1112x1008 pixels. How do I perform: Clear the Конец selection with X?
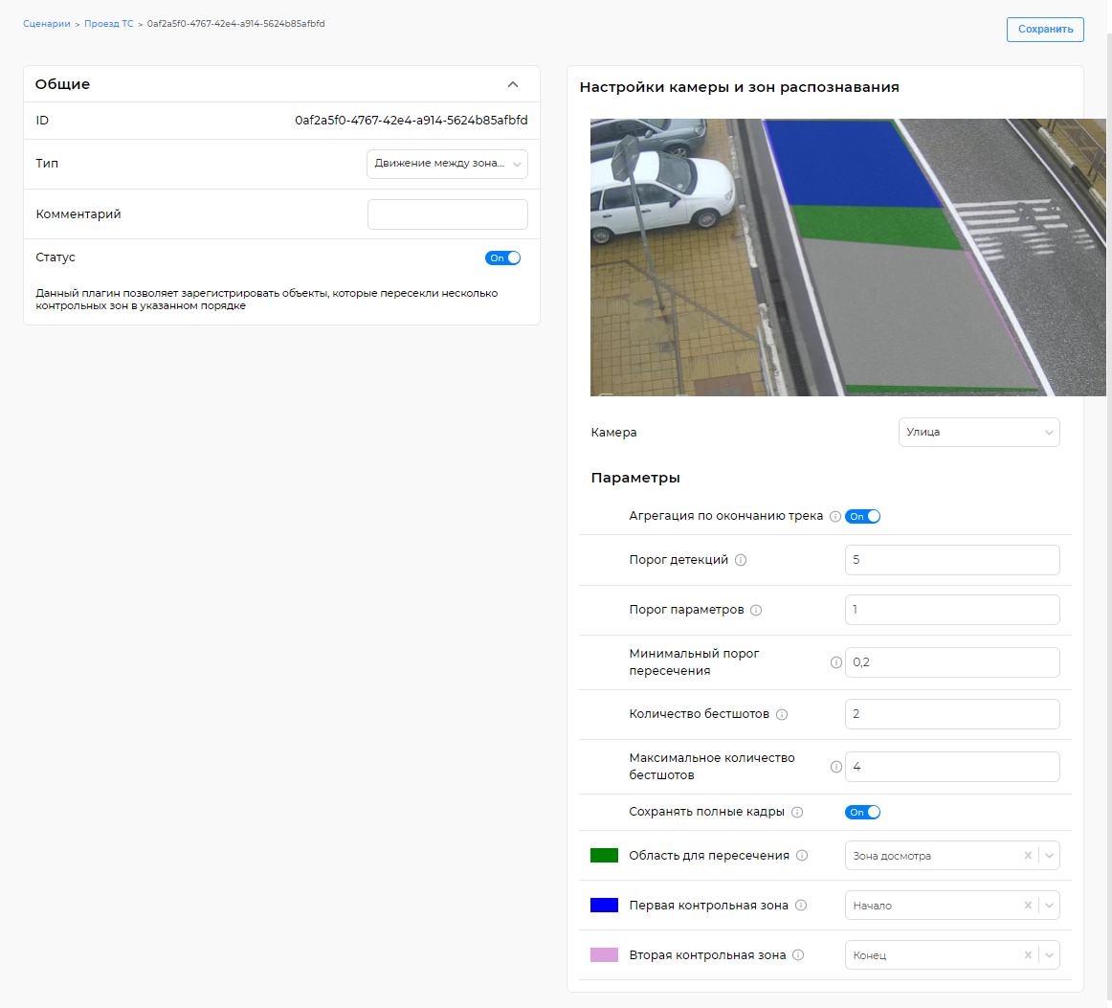coord(1028,954)
